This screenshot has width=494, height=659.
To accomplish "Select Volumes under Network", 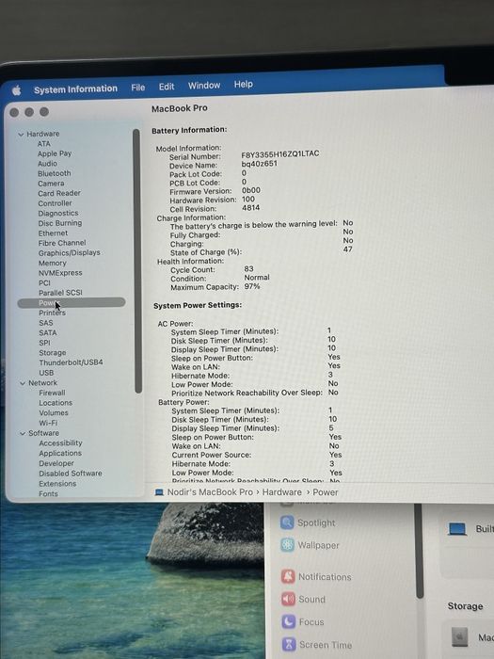I will click(x=54, y=413).
